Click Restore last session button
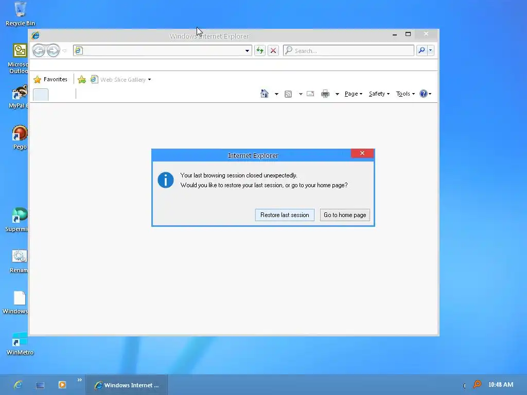The image size is (527, 395). pos(285,215)
